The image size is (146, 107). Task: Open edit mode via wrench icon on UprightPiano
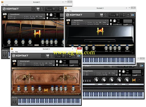(68, 20)
